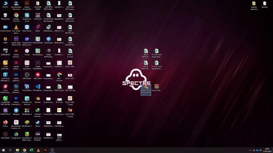
Task: Select Google Chrome desktop shortcut
Action: pyautogui.click(x=16, y=17)
